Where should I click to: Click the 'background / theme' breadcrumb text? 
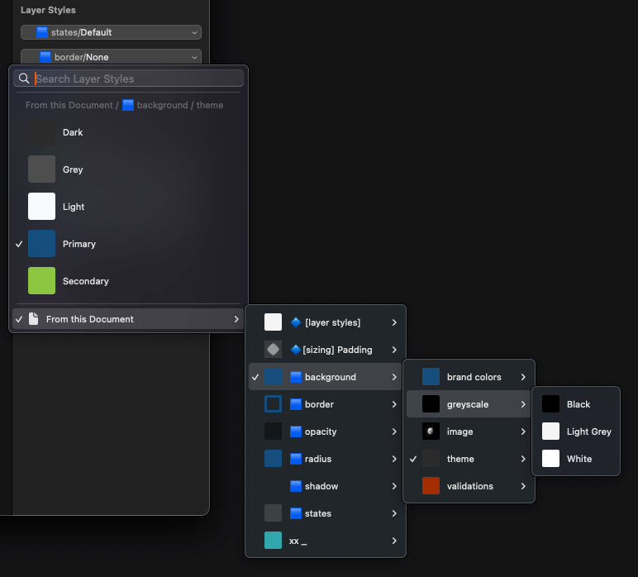180,105
